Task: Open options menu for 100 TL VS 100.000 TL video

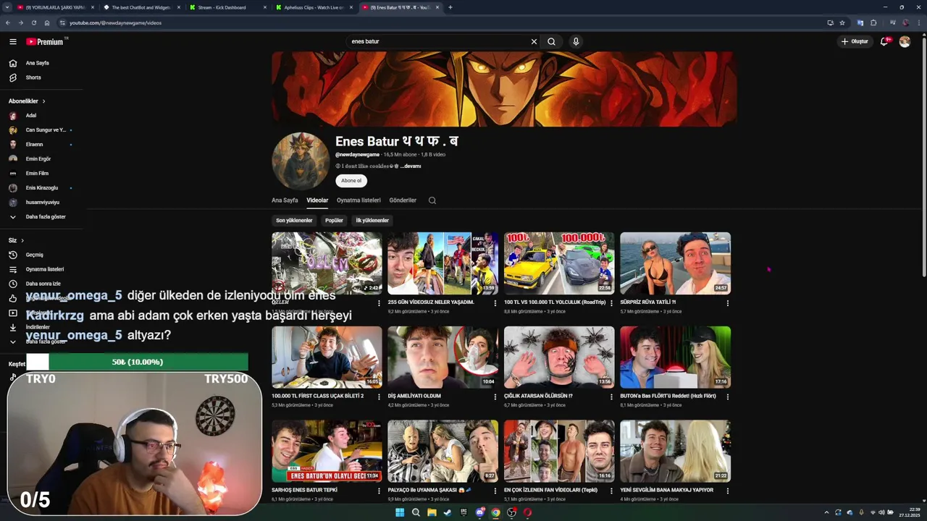Action: coord(611,303)
